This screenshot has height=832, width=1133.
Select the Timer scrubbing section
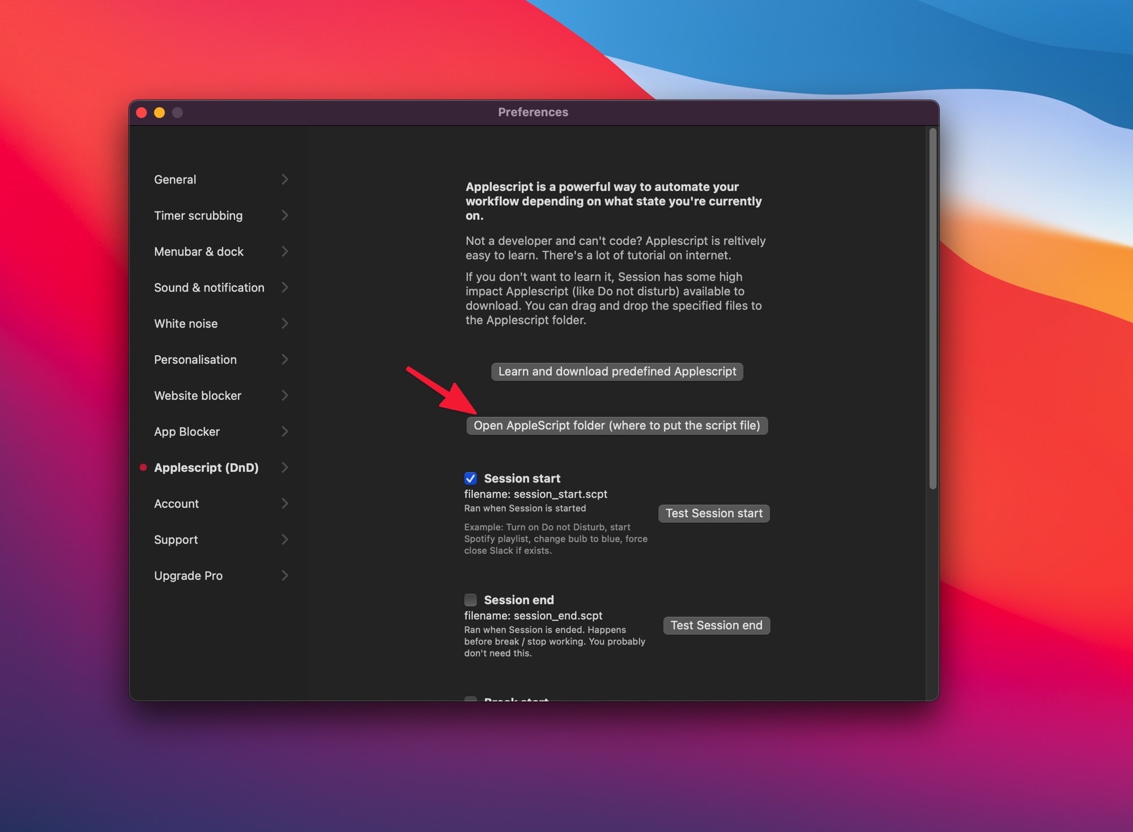pyautogui.click(x=199, y=215)
